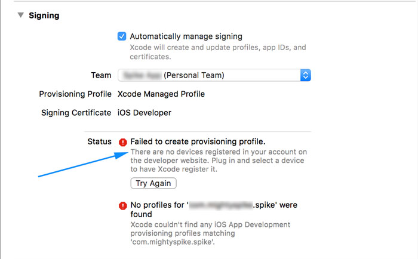The image size is (418, 259).
Task: Open the Team popup menu
Action: tap(214, 75)
